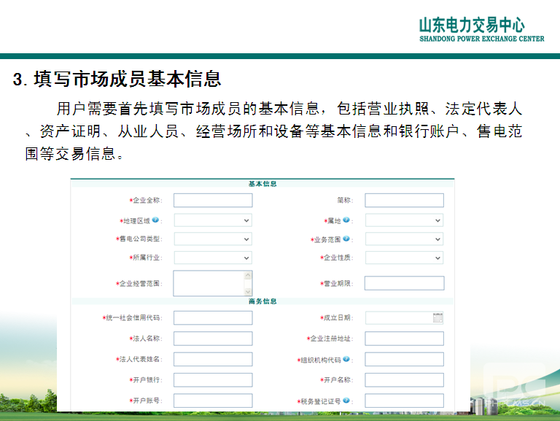The width and height of the screenshot is (560, 421).
Task: Click the 开户账号 input field
Action: tap(213, 401)
